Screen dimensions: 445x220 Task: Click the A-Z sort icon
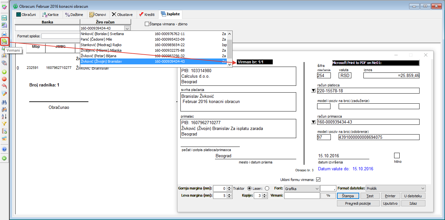pos(4,116)
